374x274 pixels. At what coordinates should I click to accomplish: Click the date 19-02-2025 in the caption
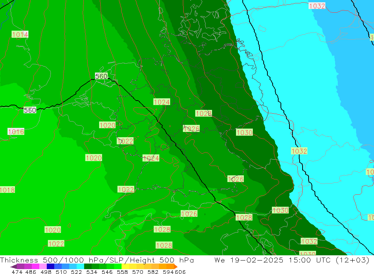click(x=257, y=260)
